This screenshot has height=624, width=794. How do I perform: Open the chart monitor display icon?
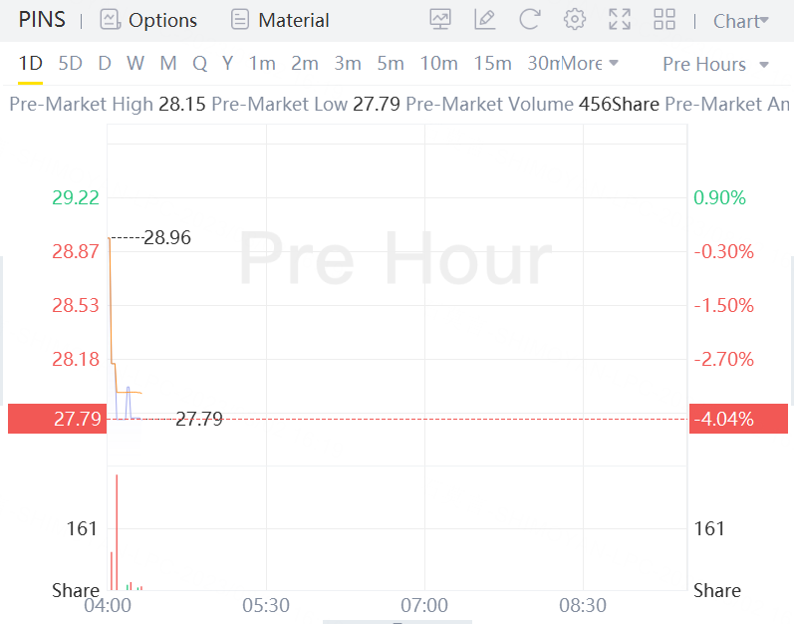[x=439, y=20]
